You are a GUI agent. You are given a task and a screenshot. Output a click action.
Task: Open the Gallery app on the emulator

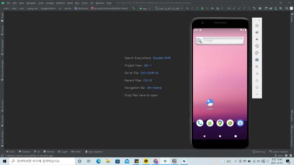(210, 103)
